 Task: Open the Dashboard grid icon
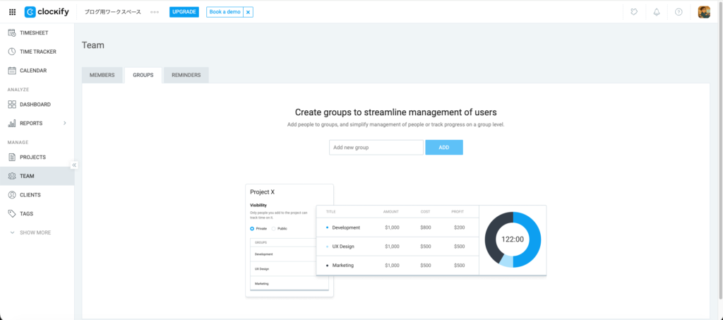[12, 105]
